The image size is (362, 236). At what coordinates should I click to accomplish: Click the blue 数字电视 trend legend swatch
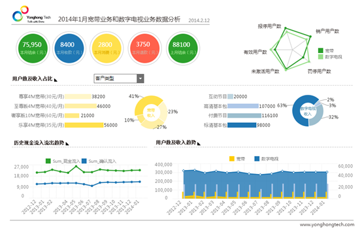[x=257, y=159]
